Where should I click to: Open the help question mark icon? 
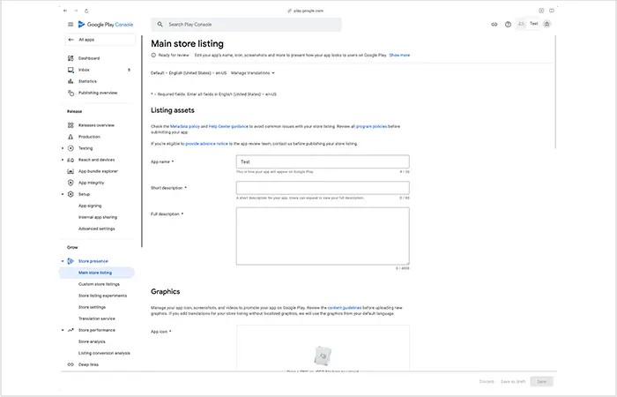508,25
